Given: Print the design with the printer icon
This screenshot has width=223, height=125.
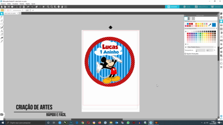Looking at the screenshot, I should tap(12, 7).
